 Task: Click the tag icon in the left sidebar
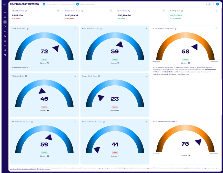[5, 26]
